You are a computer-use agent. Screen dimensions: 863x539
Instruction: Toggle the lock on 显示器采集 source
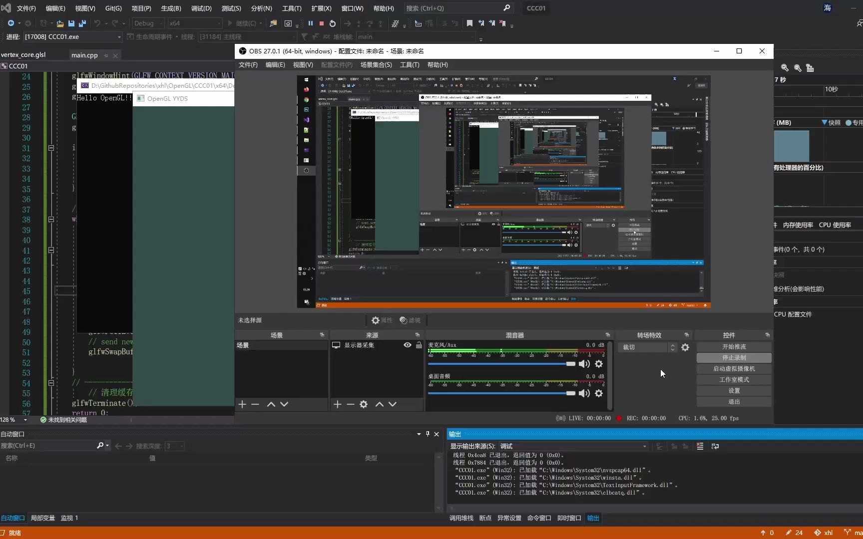pyautogui.click(x=419, y=345)
